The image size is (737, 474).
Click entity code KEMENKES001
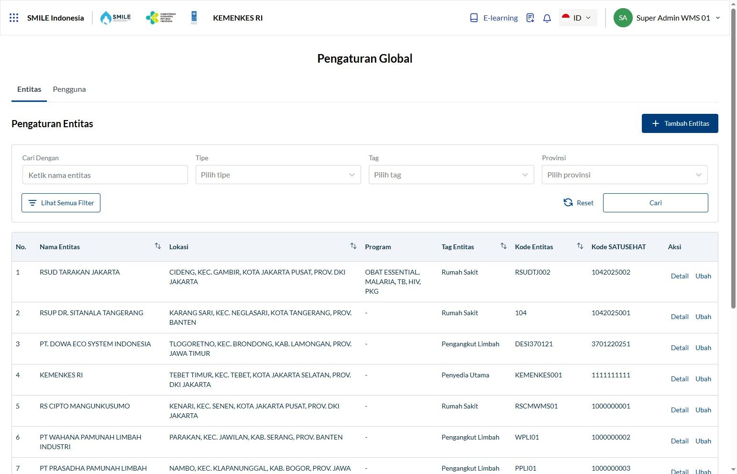539,375
